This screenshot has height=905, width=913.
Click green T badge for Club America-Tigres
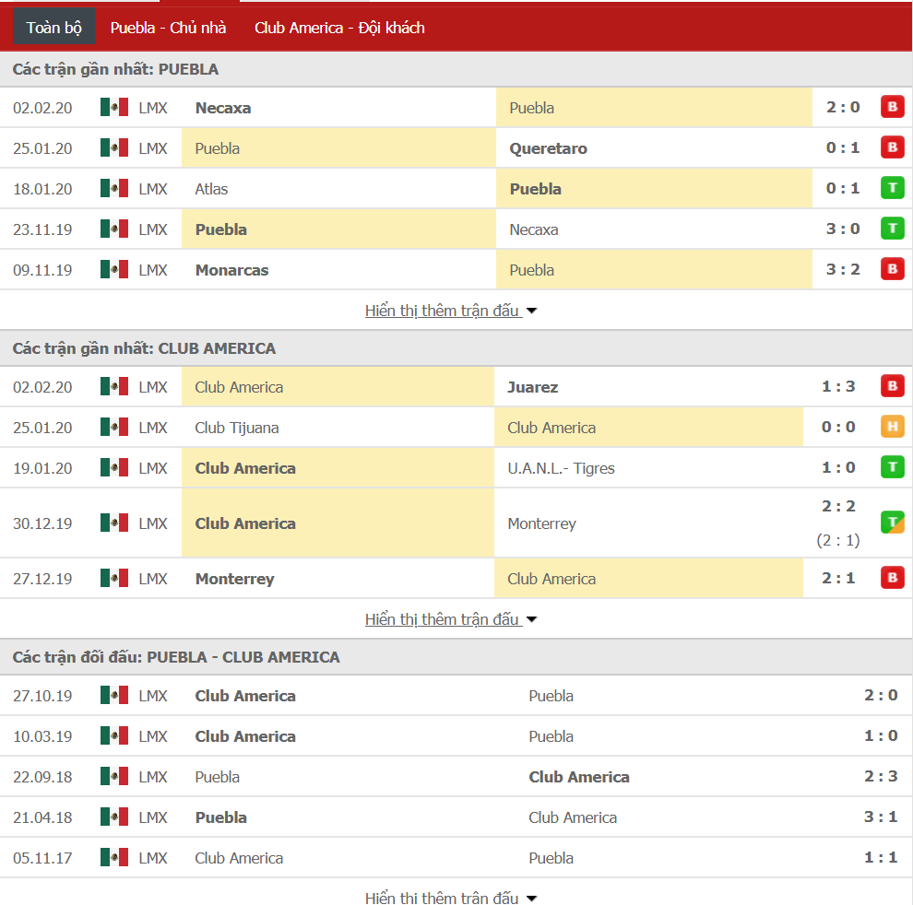[892, 467]
